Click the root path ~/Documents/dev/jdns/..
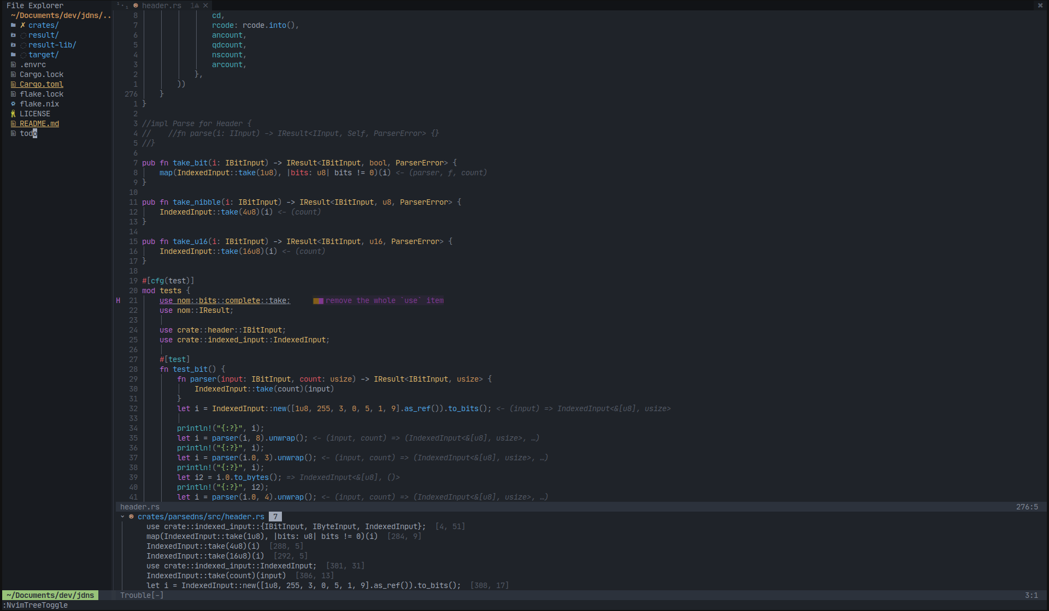This screenshot has width=1049, height=611. click(x=60, y=15)
